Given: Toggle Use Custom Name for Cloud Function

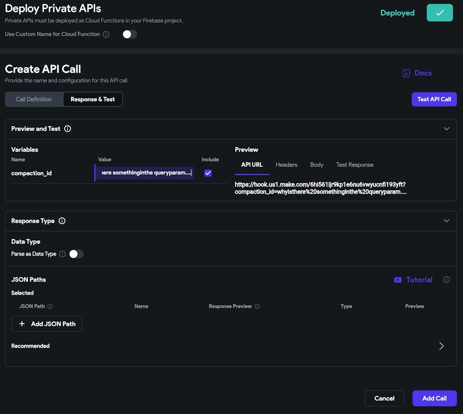Looking at the screenshot, I should [130, 34].
